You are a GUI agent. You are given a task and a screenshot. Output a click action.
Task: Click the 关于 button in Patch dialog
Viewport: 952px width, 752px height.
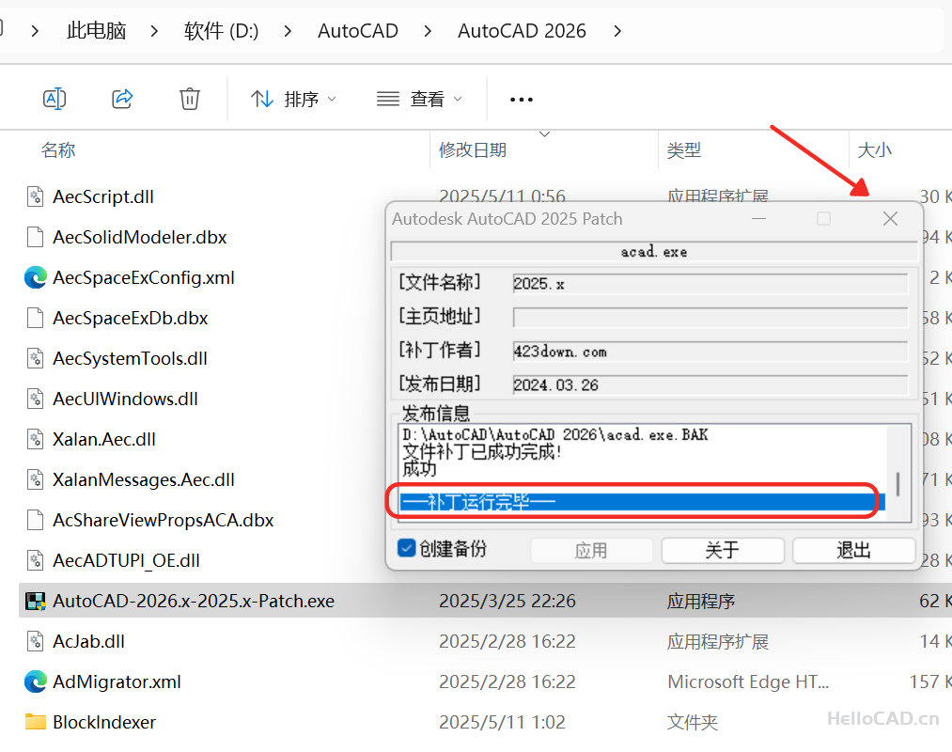(723, 550)
